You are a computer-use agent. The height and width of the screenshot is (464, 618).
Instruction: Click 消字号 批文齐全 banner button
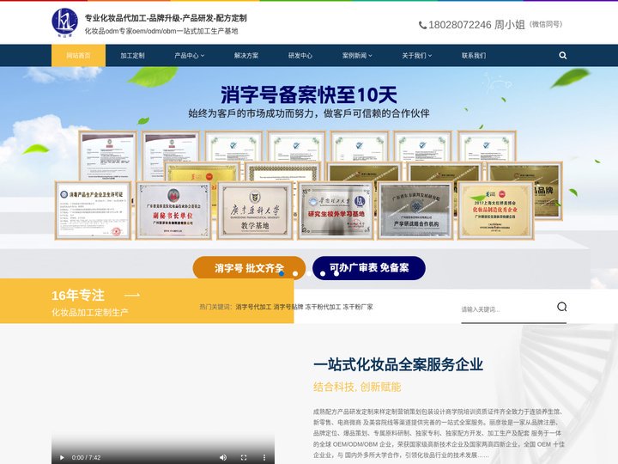tap(249, 268)
